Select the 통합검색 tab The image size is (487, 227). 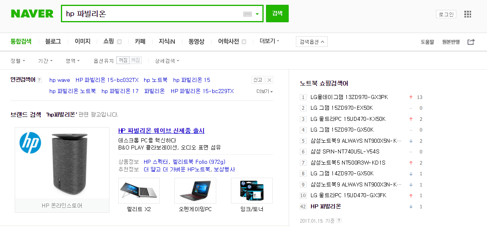(21, 41)
